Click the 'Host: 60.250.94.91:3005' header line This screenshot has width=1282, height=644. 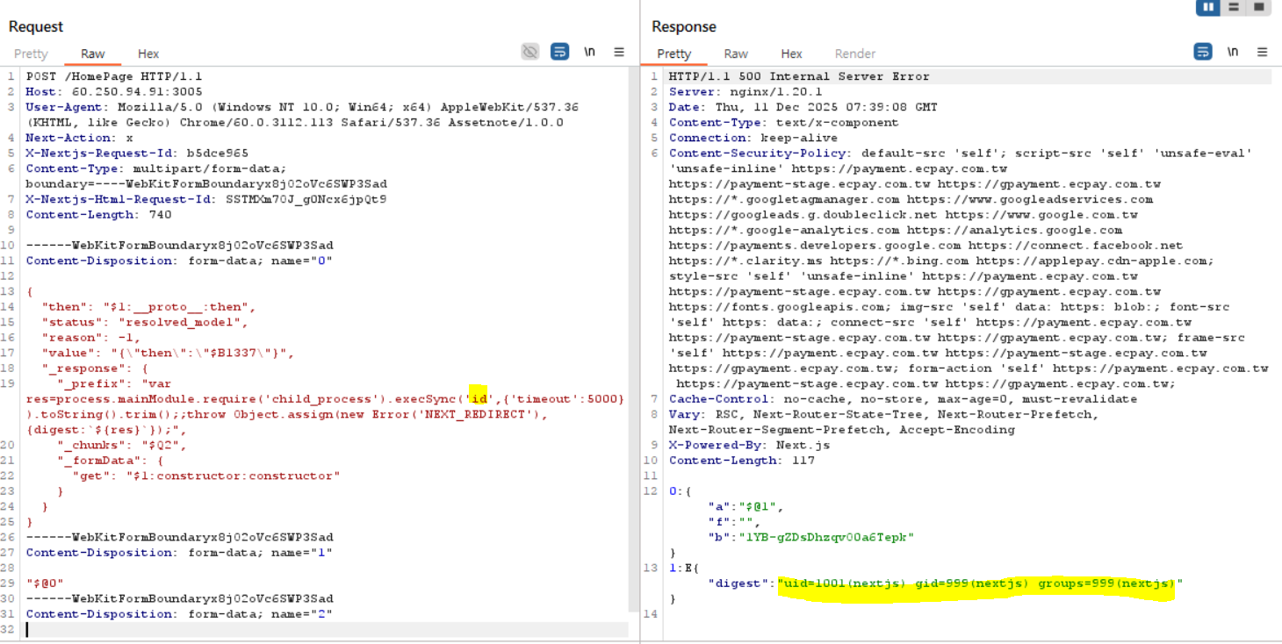click(x=114, y=91)
